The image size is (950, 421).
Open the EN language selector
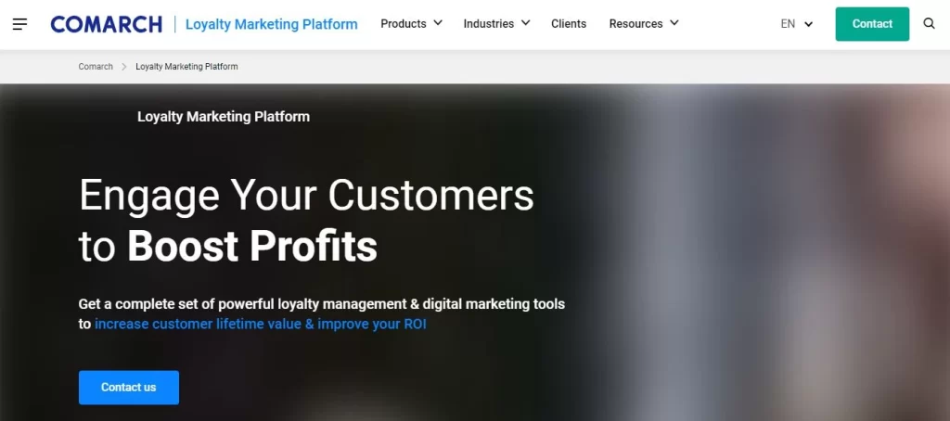click(x=789, y=24)
